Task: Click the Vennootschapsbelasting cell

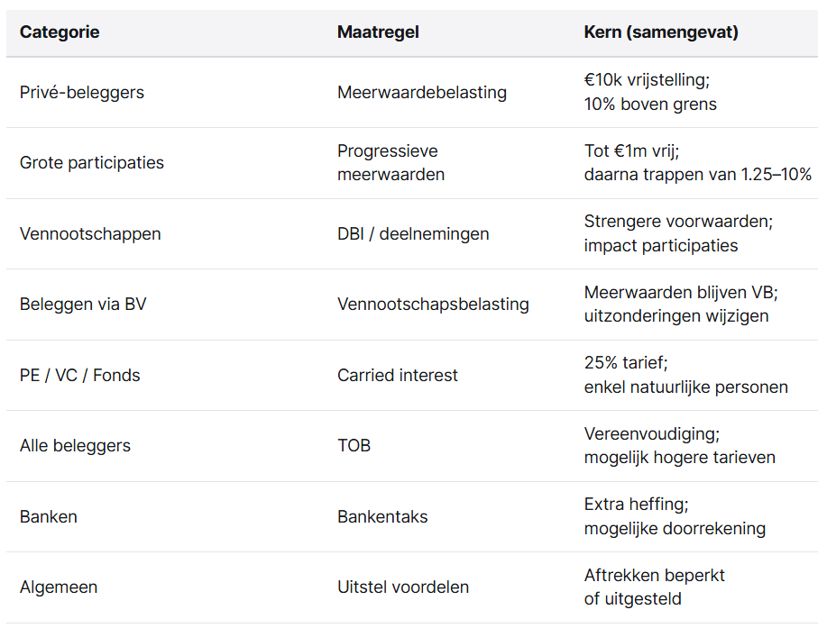Action: [x=433, y=304]
